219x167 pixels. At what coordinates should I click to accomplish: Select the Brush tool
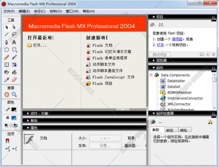14,57
